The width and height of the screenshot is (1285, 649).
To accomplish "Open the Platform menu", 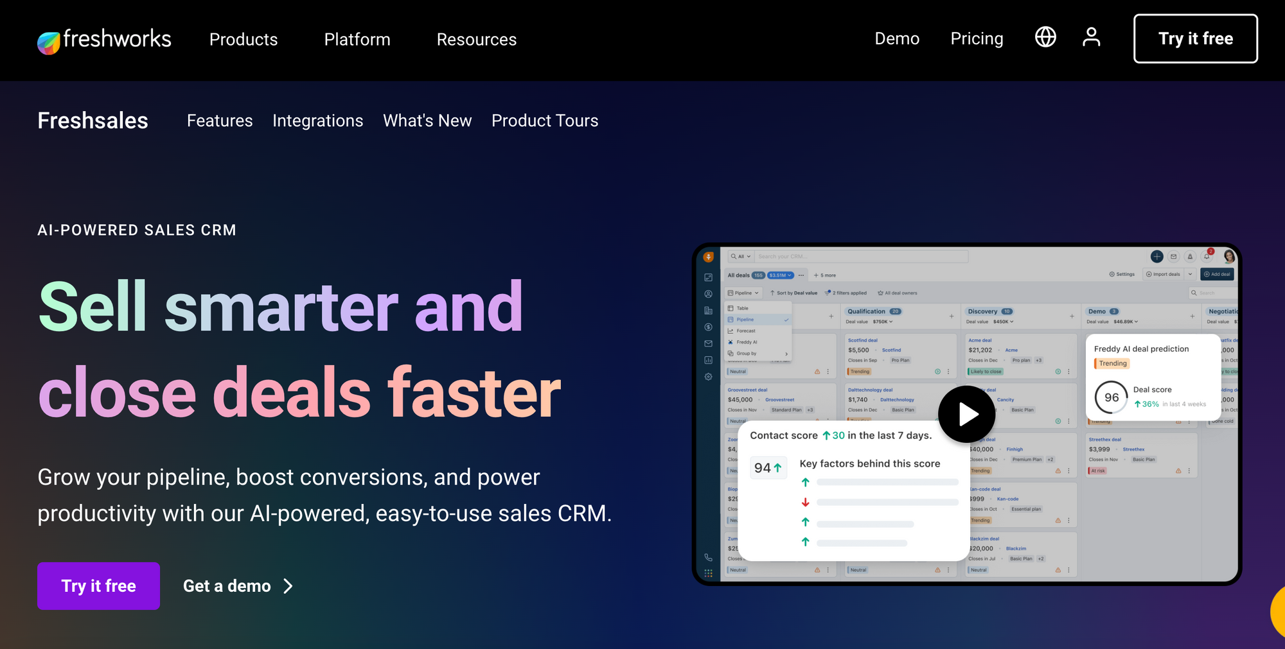I will point(357,40).
